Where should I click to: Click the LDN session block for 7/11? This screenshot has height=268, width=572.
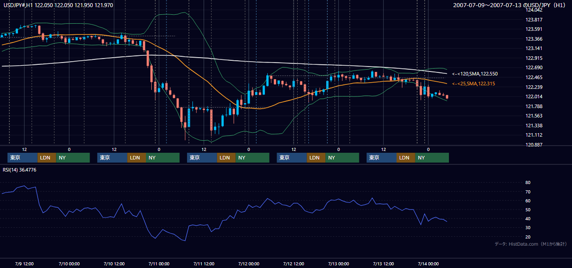[x=226, y=158]
